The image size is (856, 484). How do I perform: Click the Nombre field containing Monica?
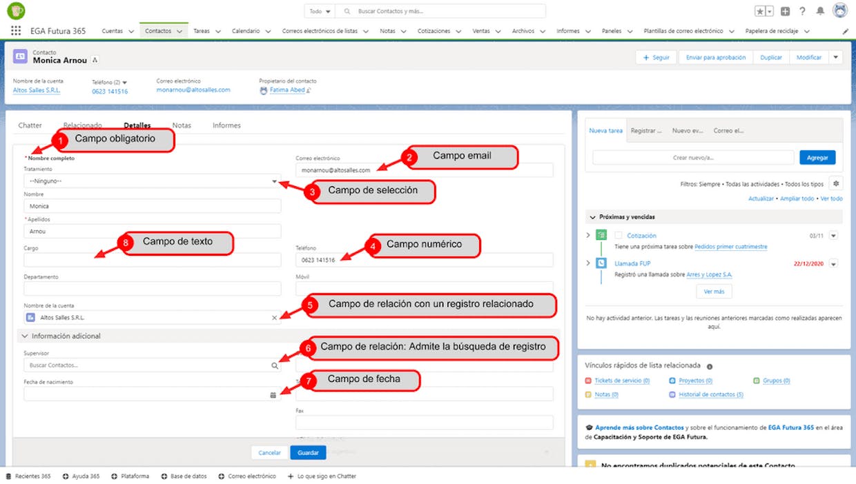tap(152, 206)
